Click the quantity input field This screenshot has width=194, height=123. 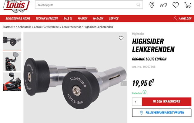pyautogui.click(x=137, y=102)
